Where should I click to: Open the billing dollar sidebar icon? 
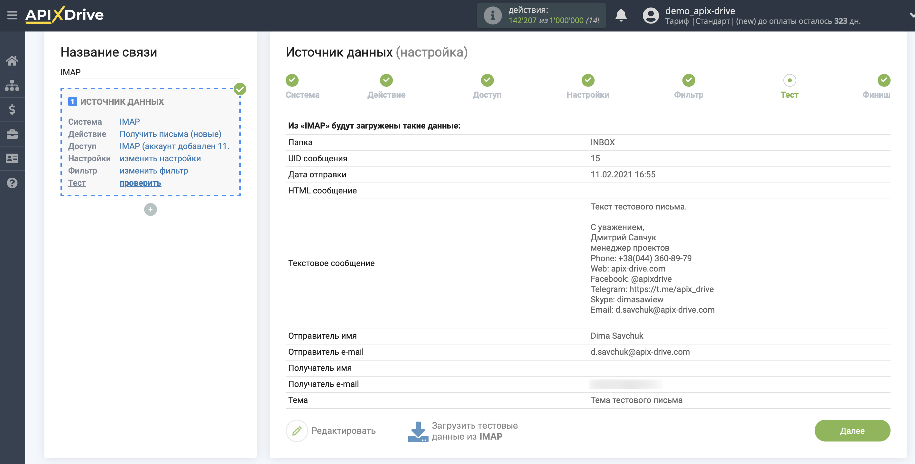[x=12, y=110]
